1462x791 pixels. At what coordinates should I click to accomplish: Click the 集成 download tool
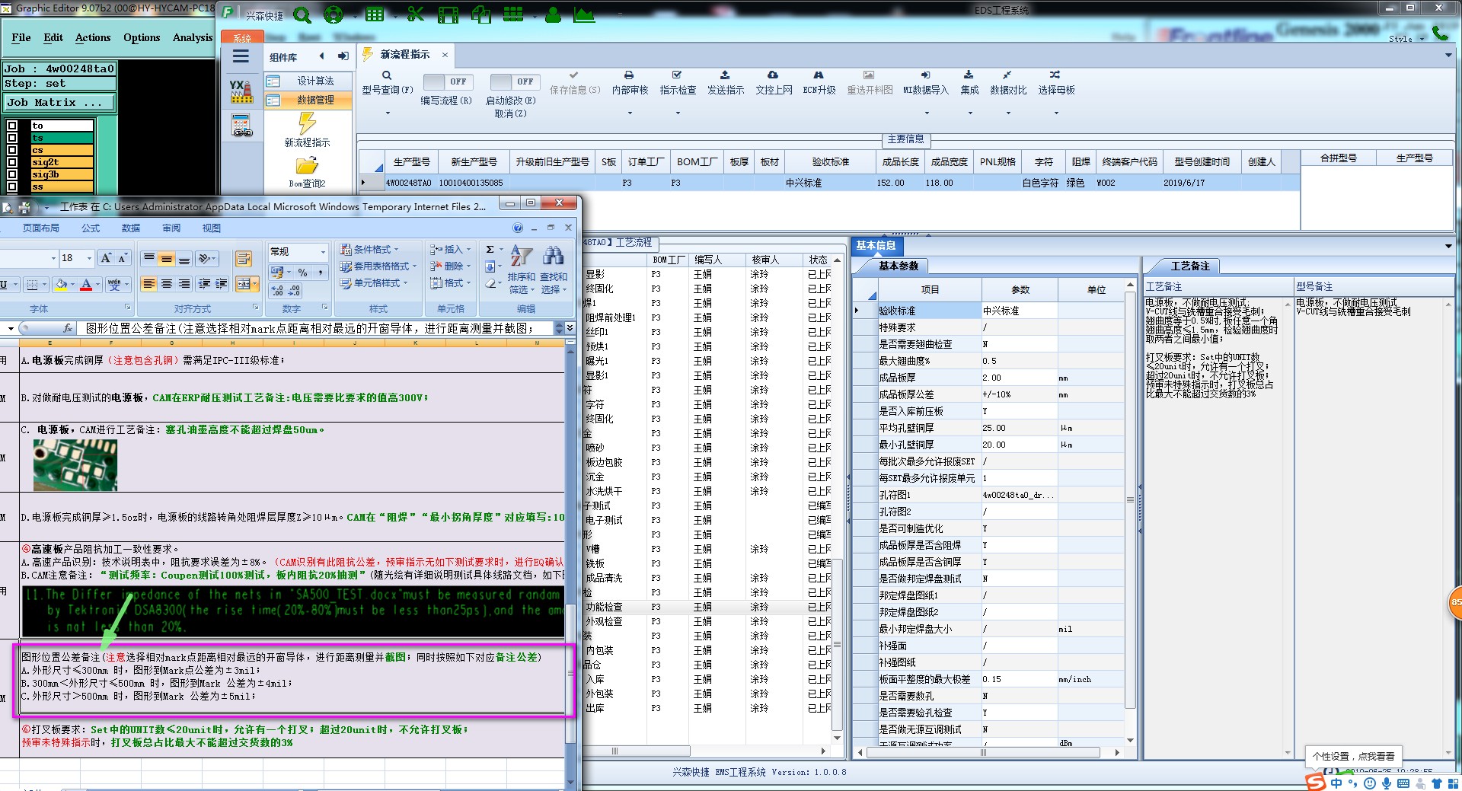pos(969,84)
